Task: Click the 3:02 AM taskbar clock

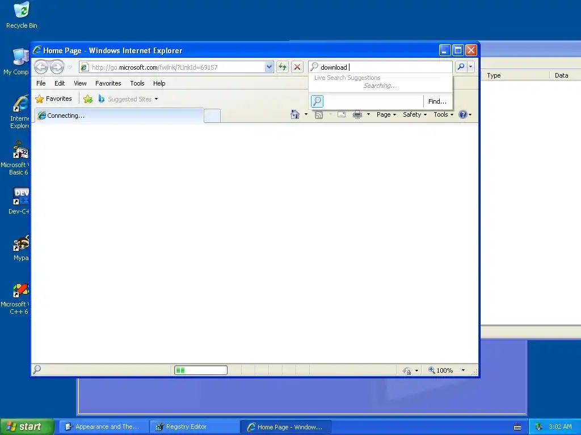Action: tap(560, 427)
